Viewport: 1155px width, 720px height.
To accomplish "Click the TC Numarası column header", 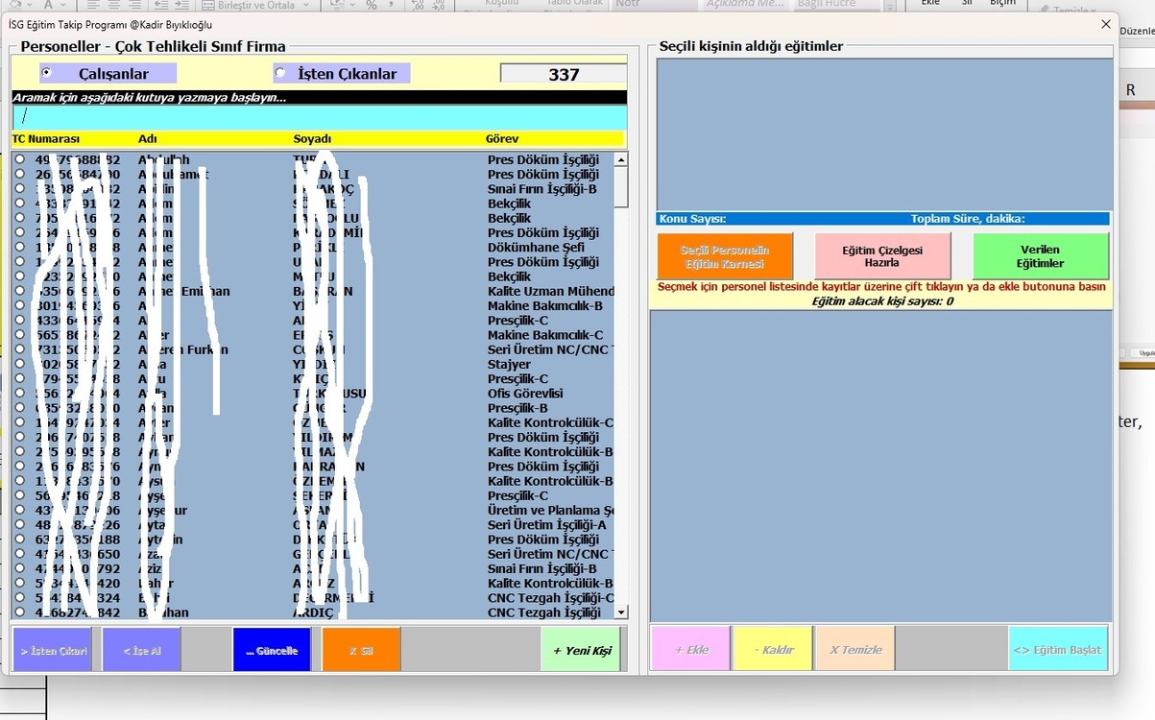I will point(46,139).
